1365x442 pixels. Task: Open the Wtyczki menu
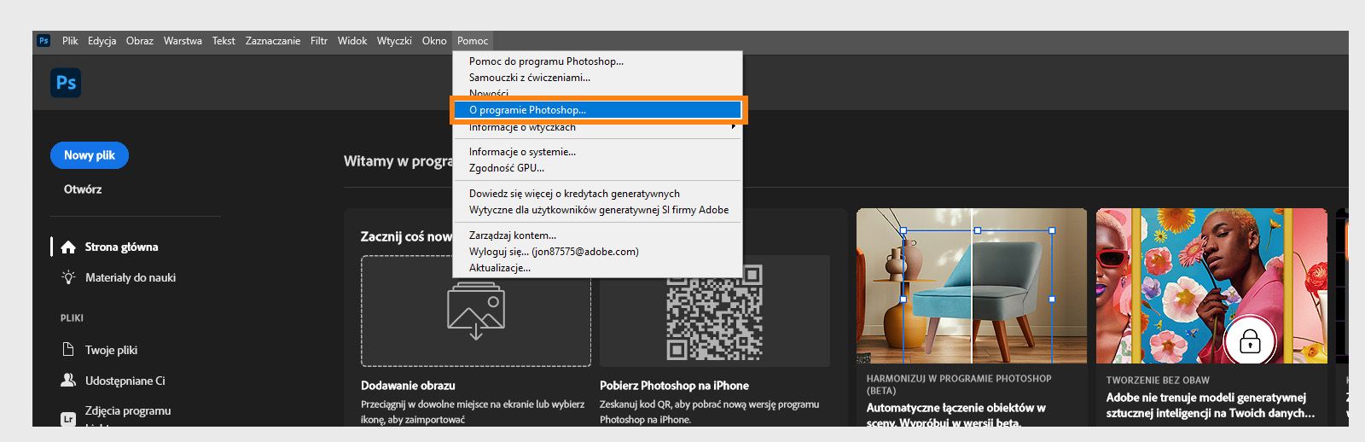(x=394, y=41)
